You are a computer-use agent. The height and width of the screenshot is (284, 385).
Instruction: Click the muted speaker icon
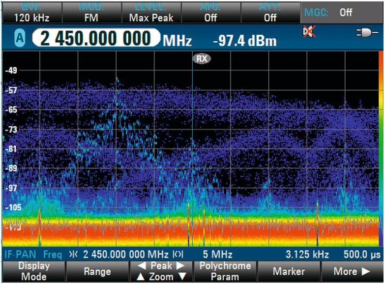tap(309, 32)
